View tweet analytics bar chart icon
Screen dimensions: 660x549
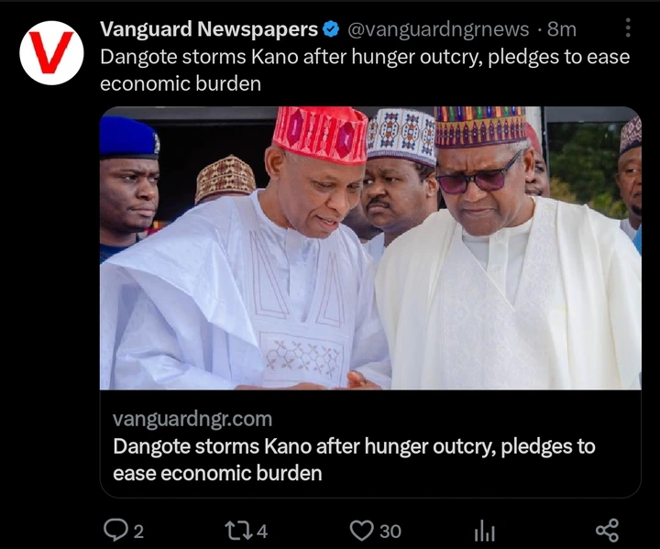click(485, 532)
